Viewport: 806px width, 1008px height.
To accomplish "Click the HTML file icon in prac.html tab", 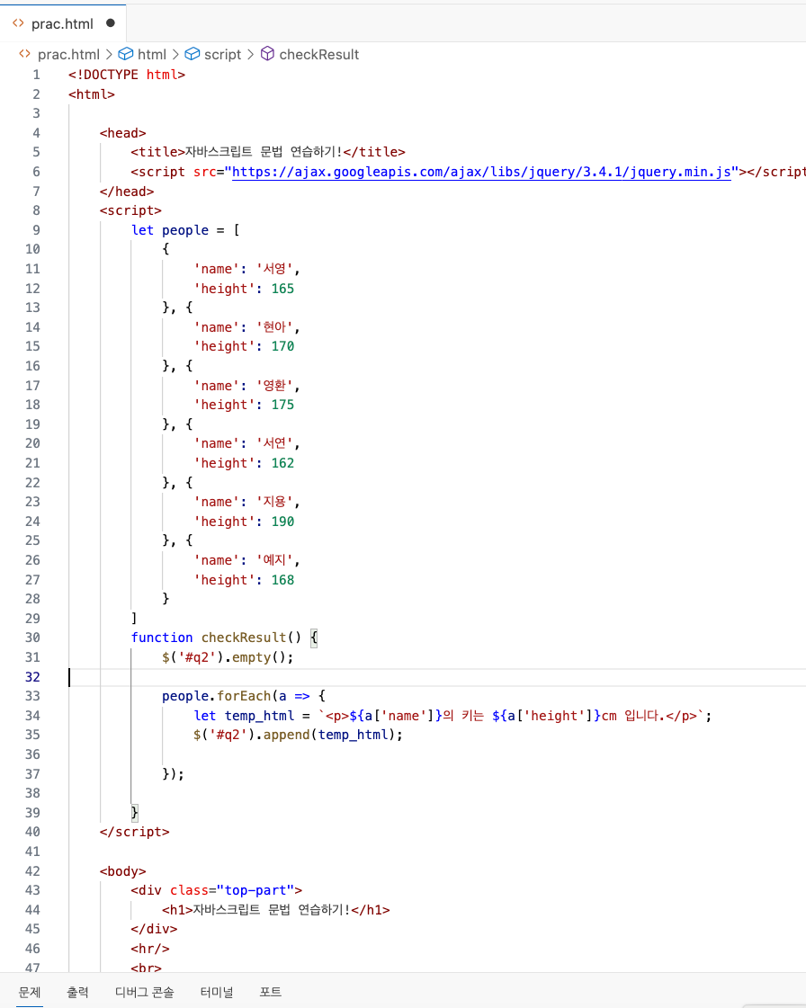I will tap(18, 23).
